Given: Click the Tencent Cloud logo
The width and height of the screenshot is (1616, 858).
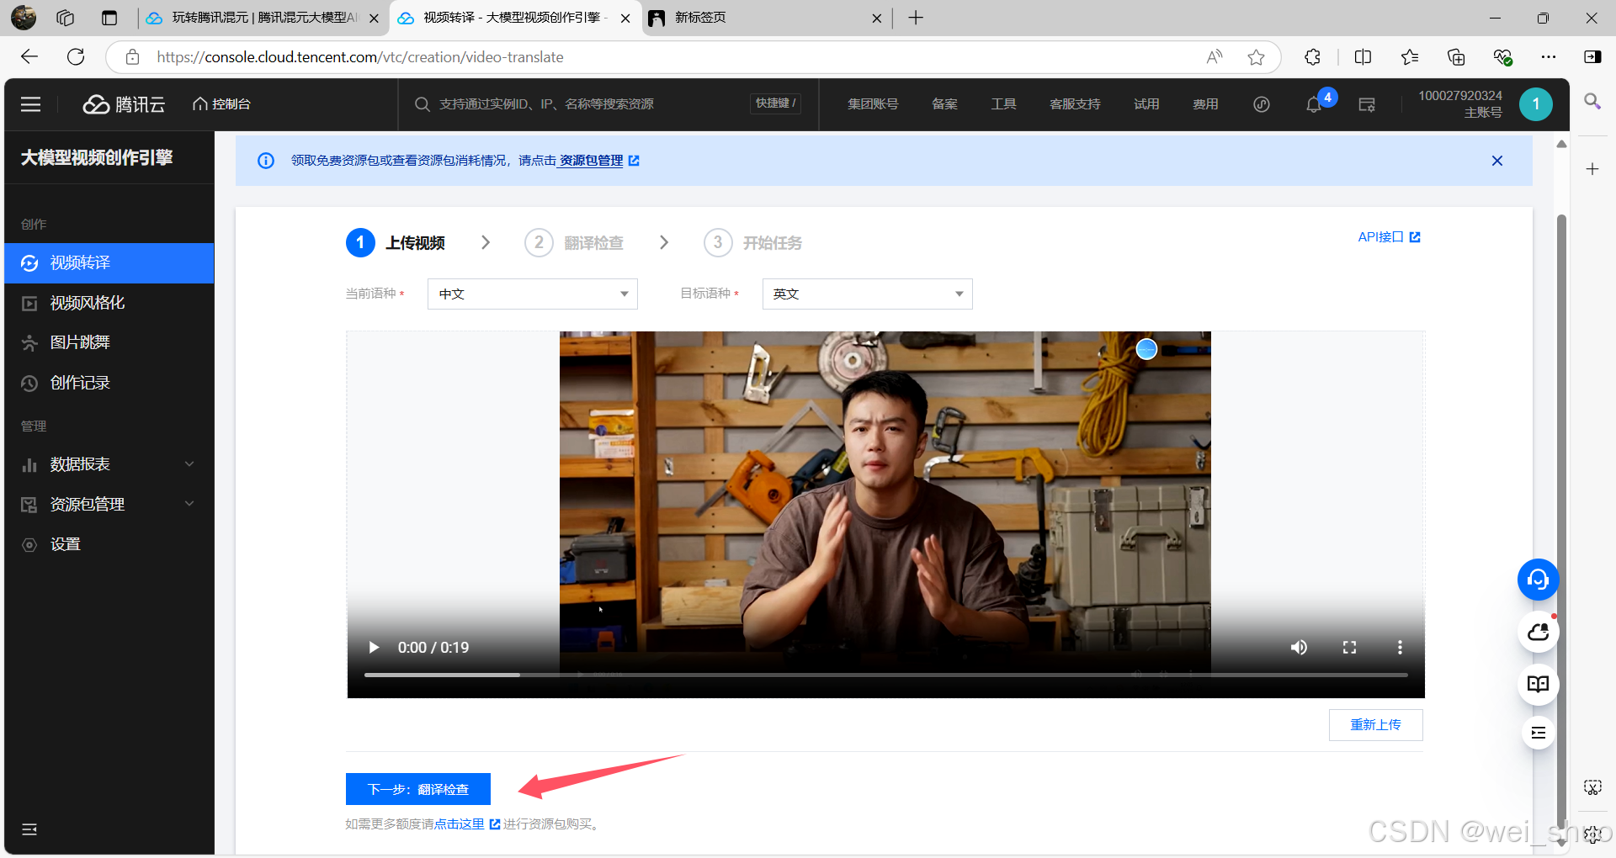Looking at the screenshot, I should coord(124,104).
